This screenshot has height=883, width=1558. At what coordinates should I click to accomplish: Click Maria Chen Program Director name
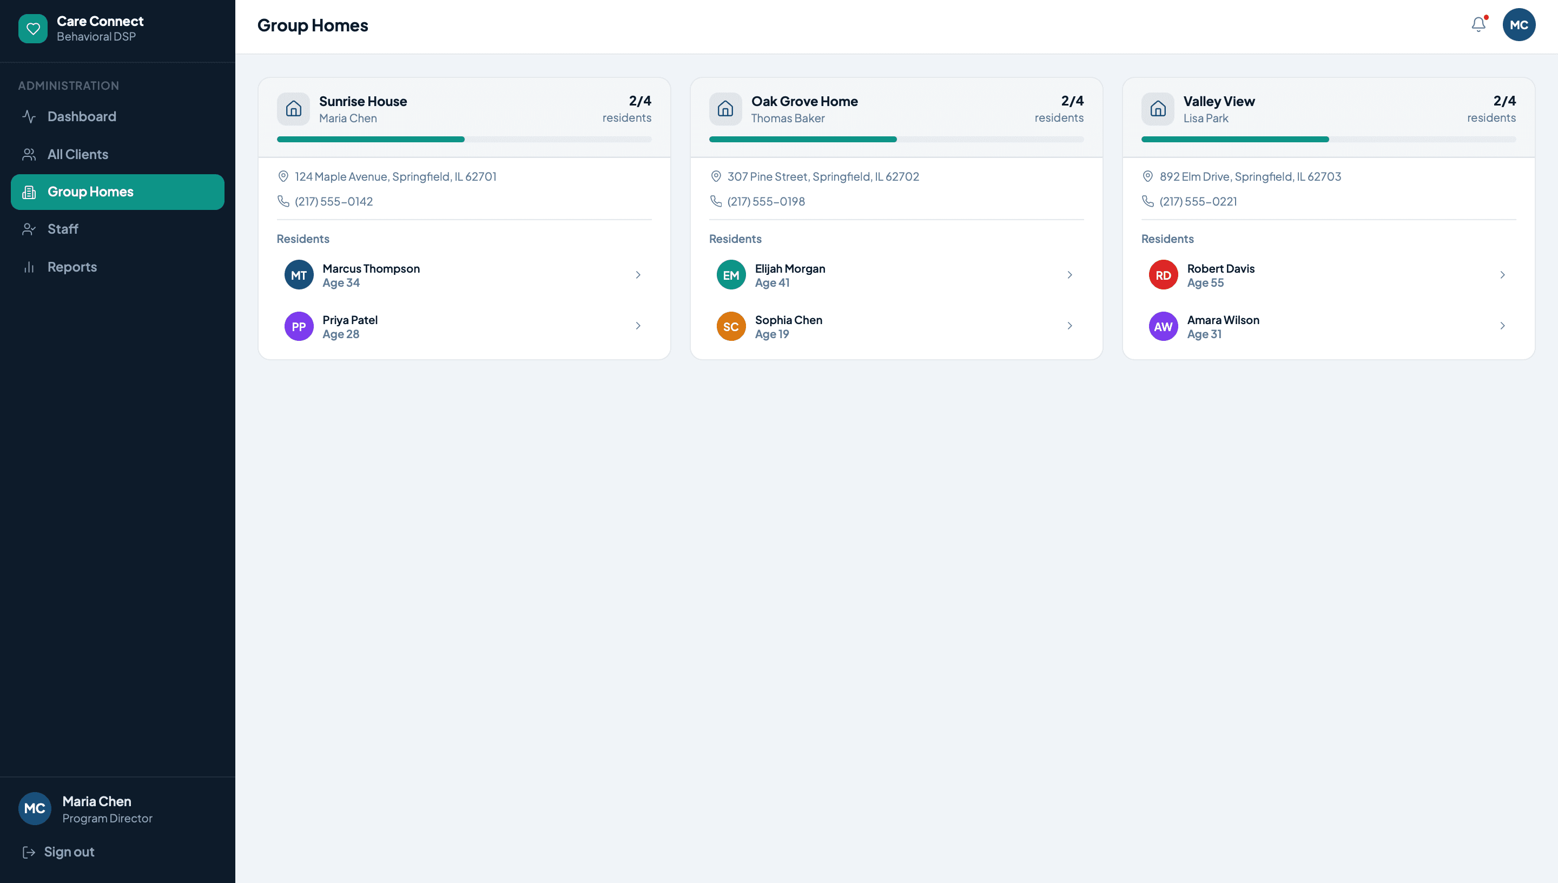click(97, 802)
